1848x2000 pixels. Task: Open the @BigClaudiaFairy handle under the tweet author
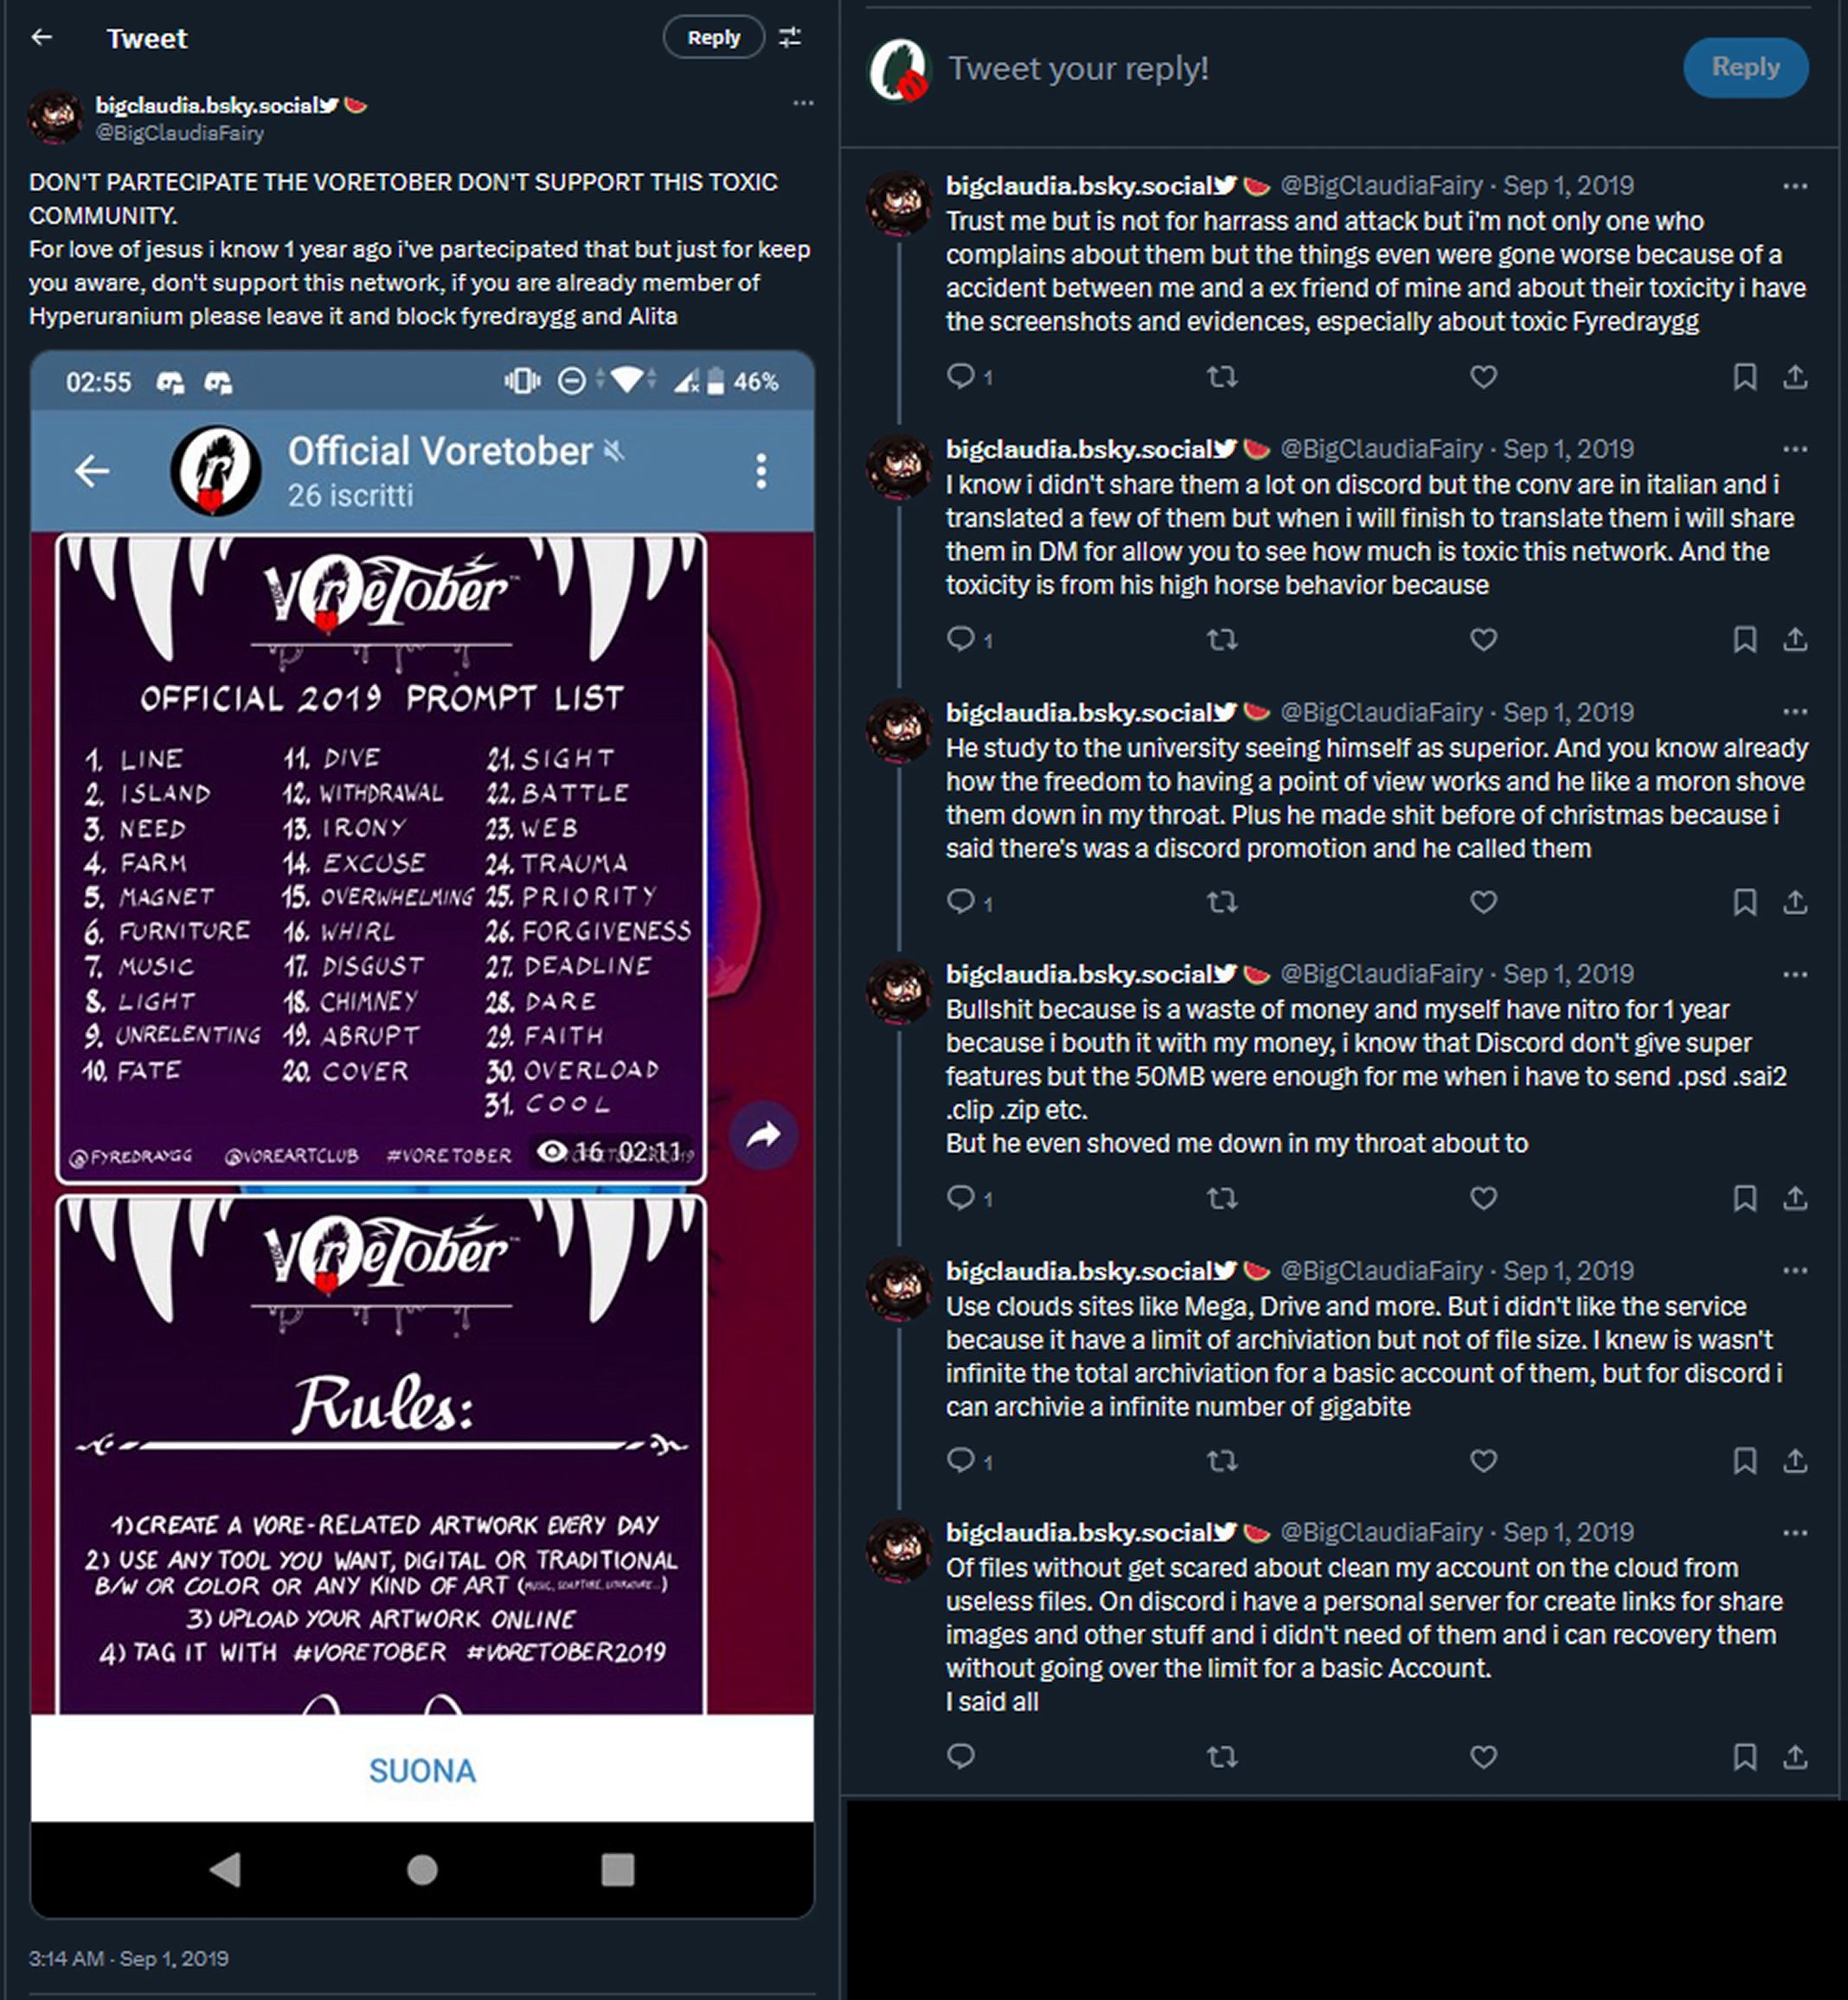pyautogui.click(x=180, y=133)
